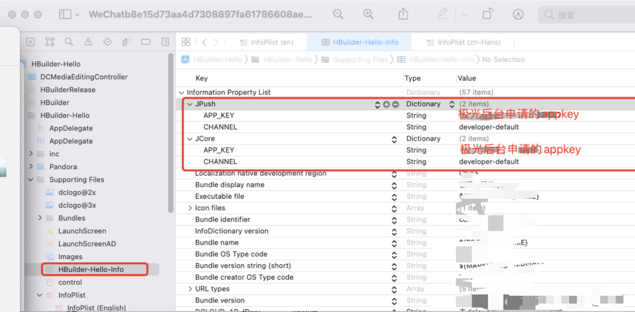Select the highlight pen tool
The image size is (635, 312).
point(442,14)
